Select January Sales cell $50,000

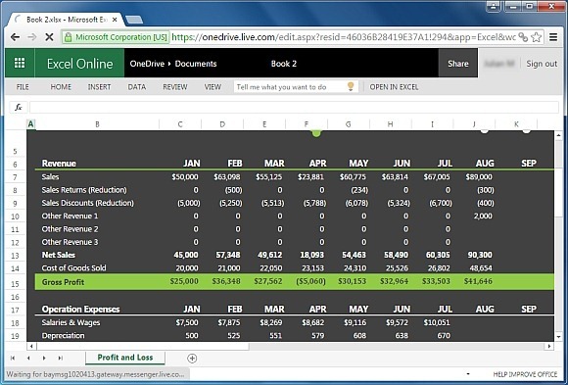(x=185, y=177)
